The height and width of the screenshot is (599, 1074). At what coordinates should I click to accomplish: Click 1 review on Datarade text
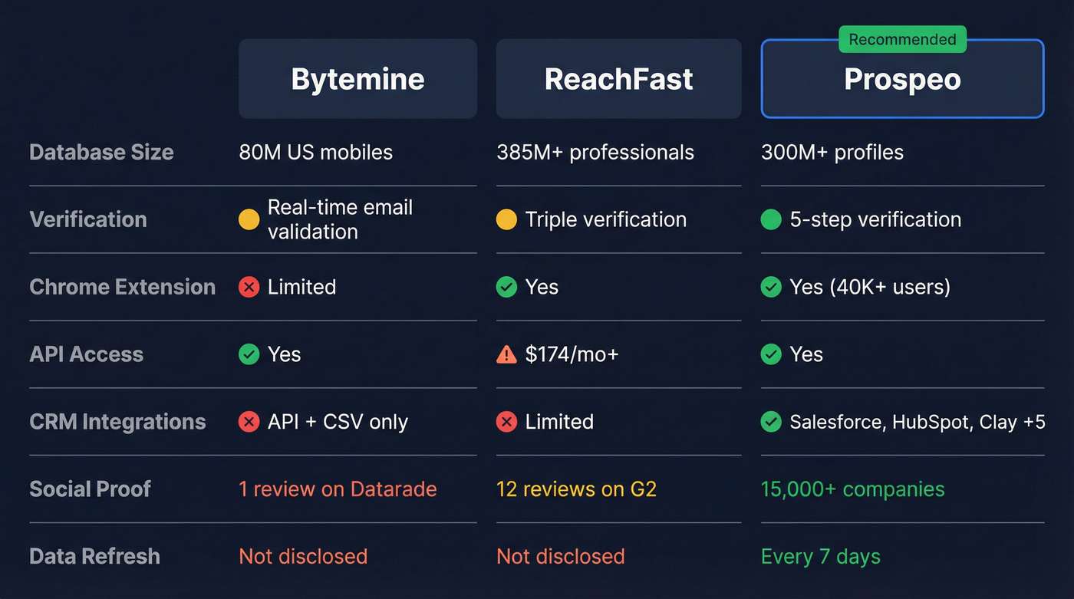click(338, 489)
